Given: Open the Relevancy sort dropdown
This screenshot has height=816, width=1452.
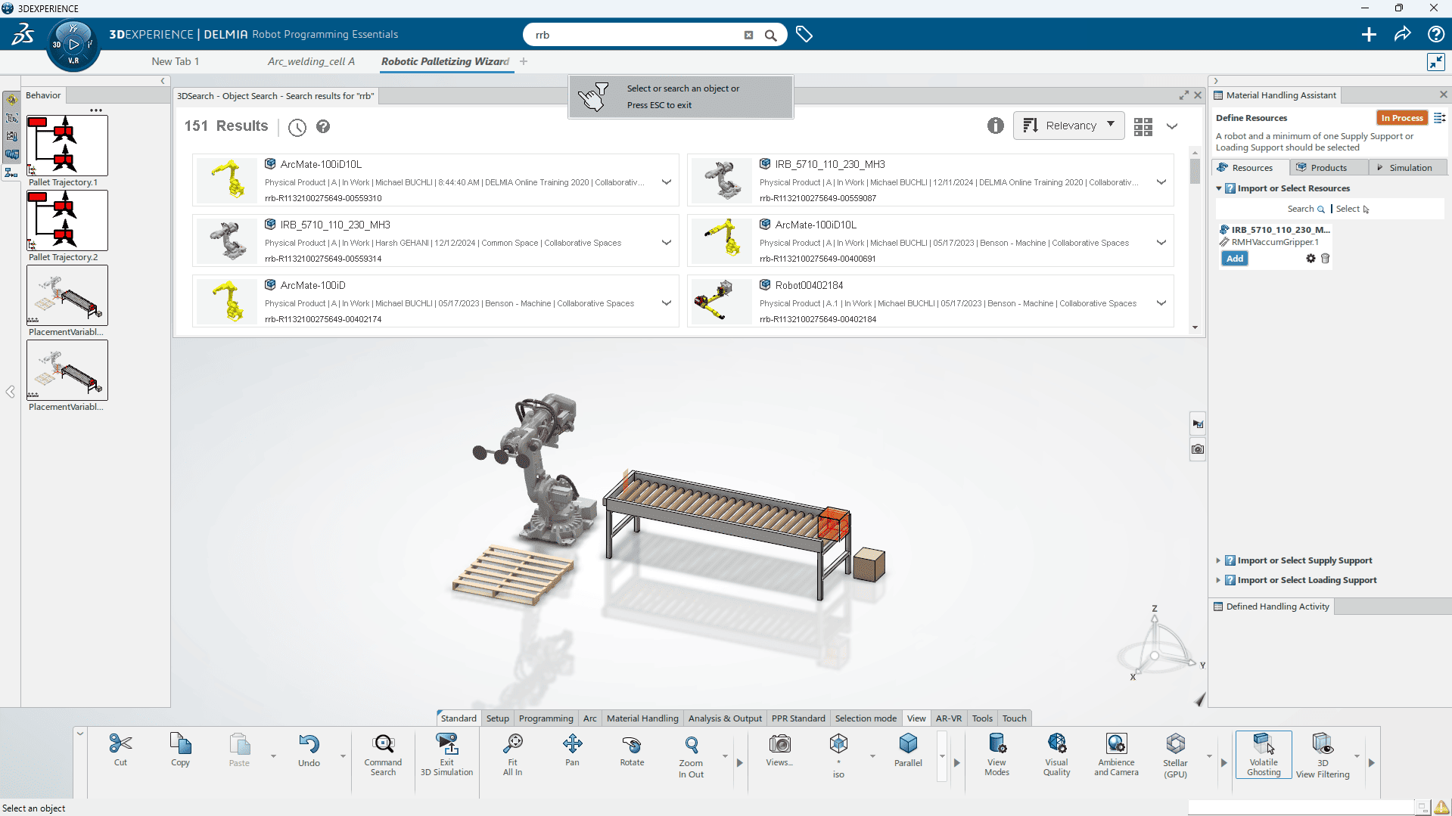Looking at the screenshot, I should point(1068,125).
